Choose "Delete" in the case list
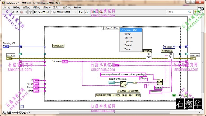The height and width of the screenshot is (116, 206). [128, 45]
